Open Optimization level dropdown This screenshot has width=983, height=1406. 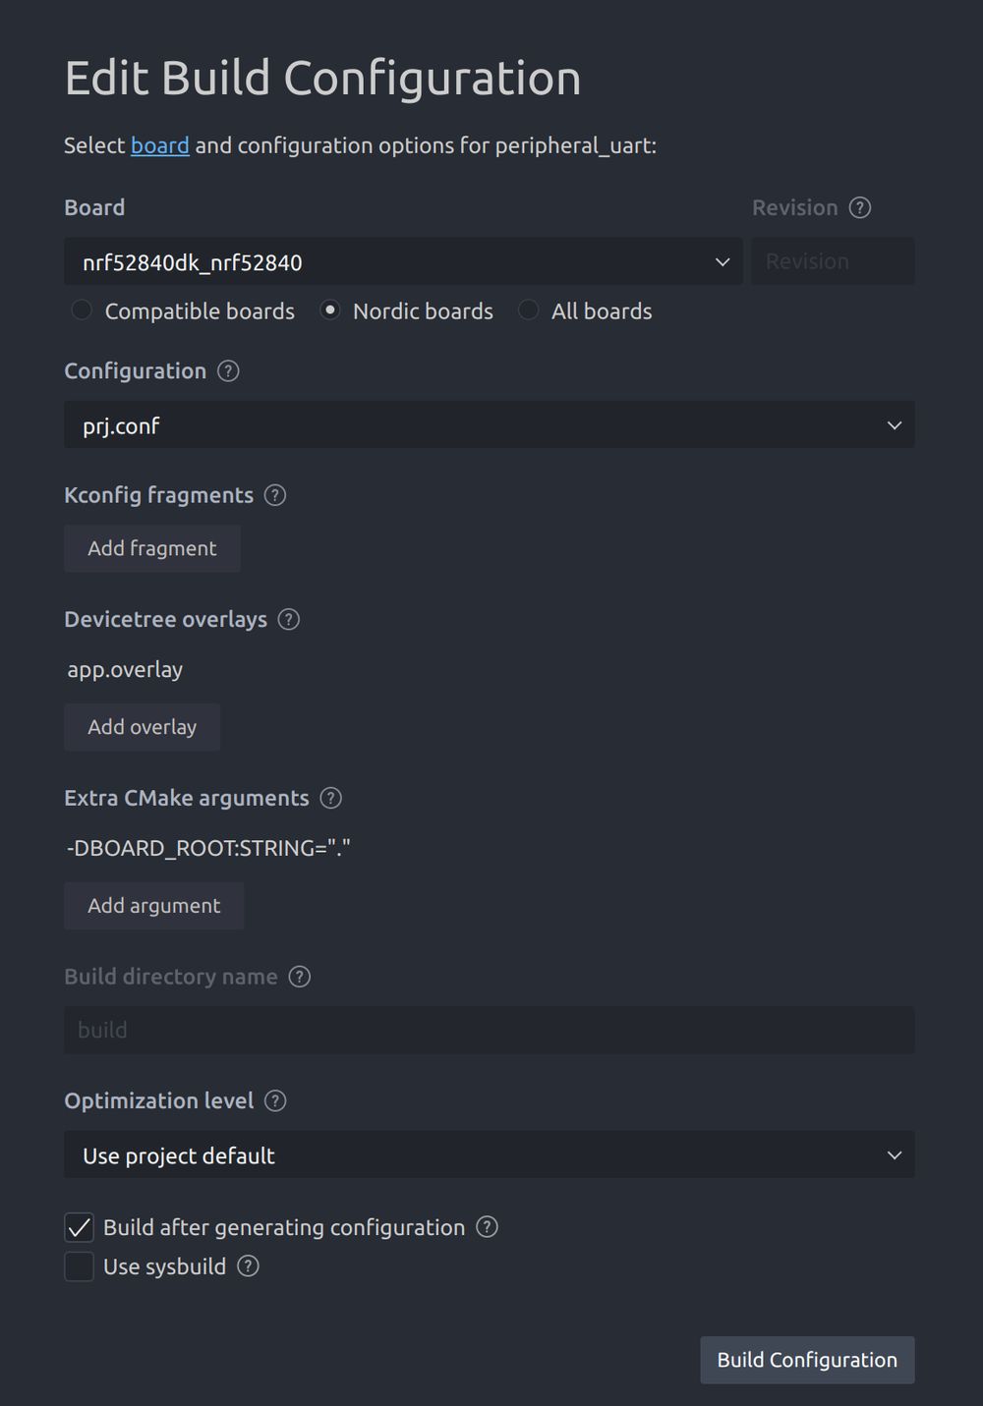point(489,1155)
